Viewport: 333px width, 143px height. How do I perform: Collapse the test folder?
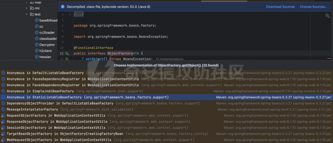[26, 14]
